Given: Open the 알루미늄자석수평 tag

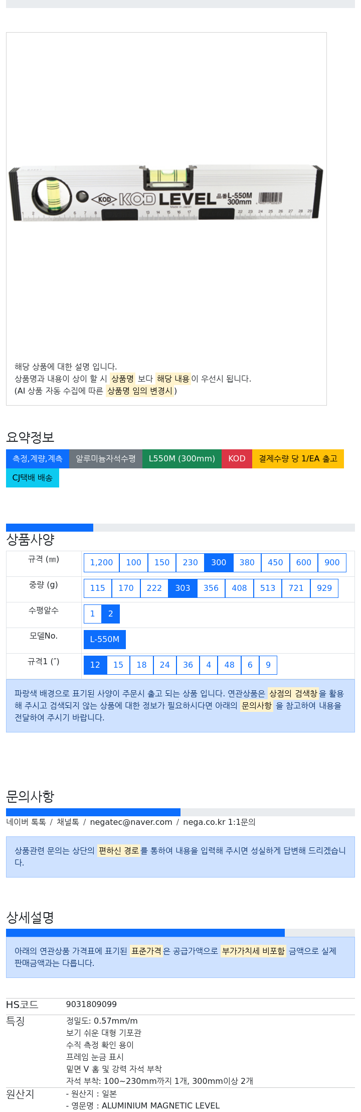Looking at the screenshot, I should point(106,458).
